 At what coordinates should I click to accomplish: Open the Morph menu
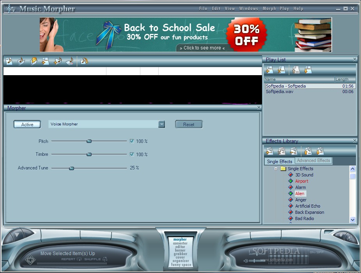coord(269,9)
